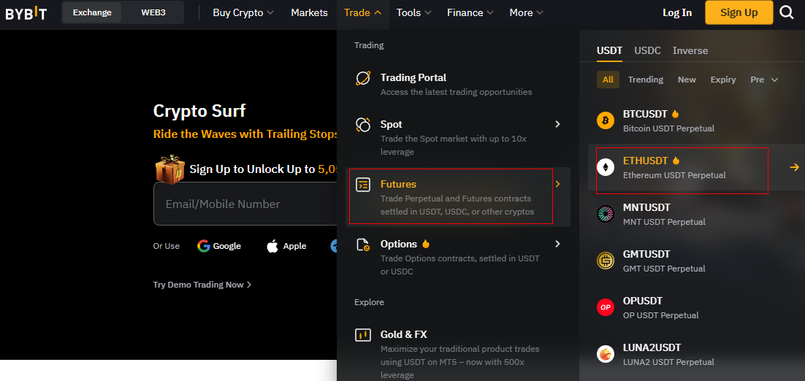Click the fire icon next to Options
The height and width of the screenshot is (381, 805).
coord(426,244)
